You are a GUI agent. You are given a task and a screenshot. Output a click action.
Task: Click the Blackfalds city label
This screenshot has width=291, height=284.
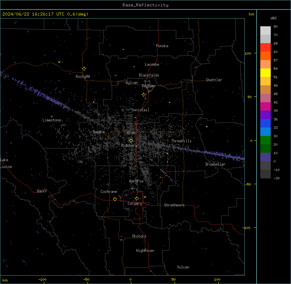149,75
